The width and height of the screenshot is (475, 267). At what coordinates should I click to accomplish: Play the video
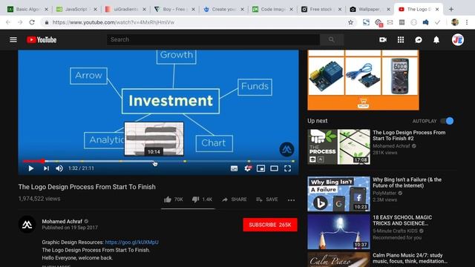[x=31, y=168]
